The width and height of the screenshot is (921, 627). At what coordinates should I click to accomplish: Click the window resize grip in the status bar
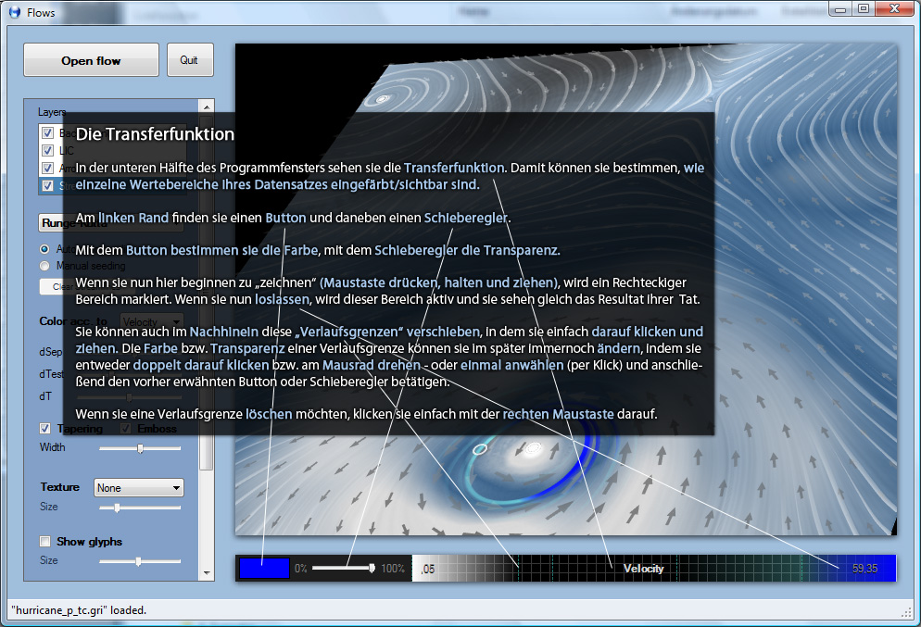906,612
